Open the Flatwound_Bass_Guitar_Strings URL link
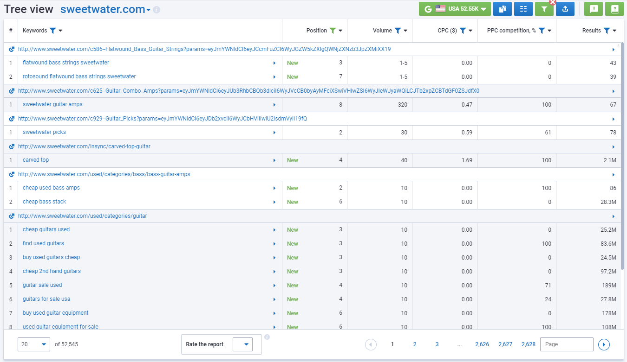 click(x=204, y=49)
